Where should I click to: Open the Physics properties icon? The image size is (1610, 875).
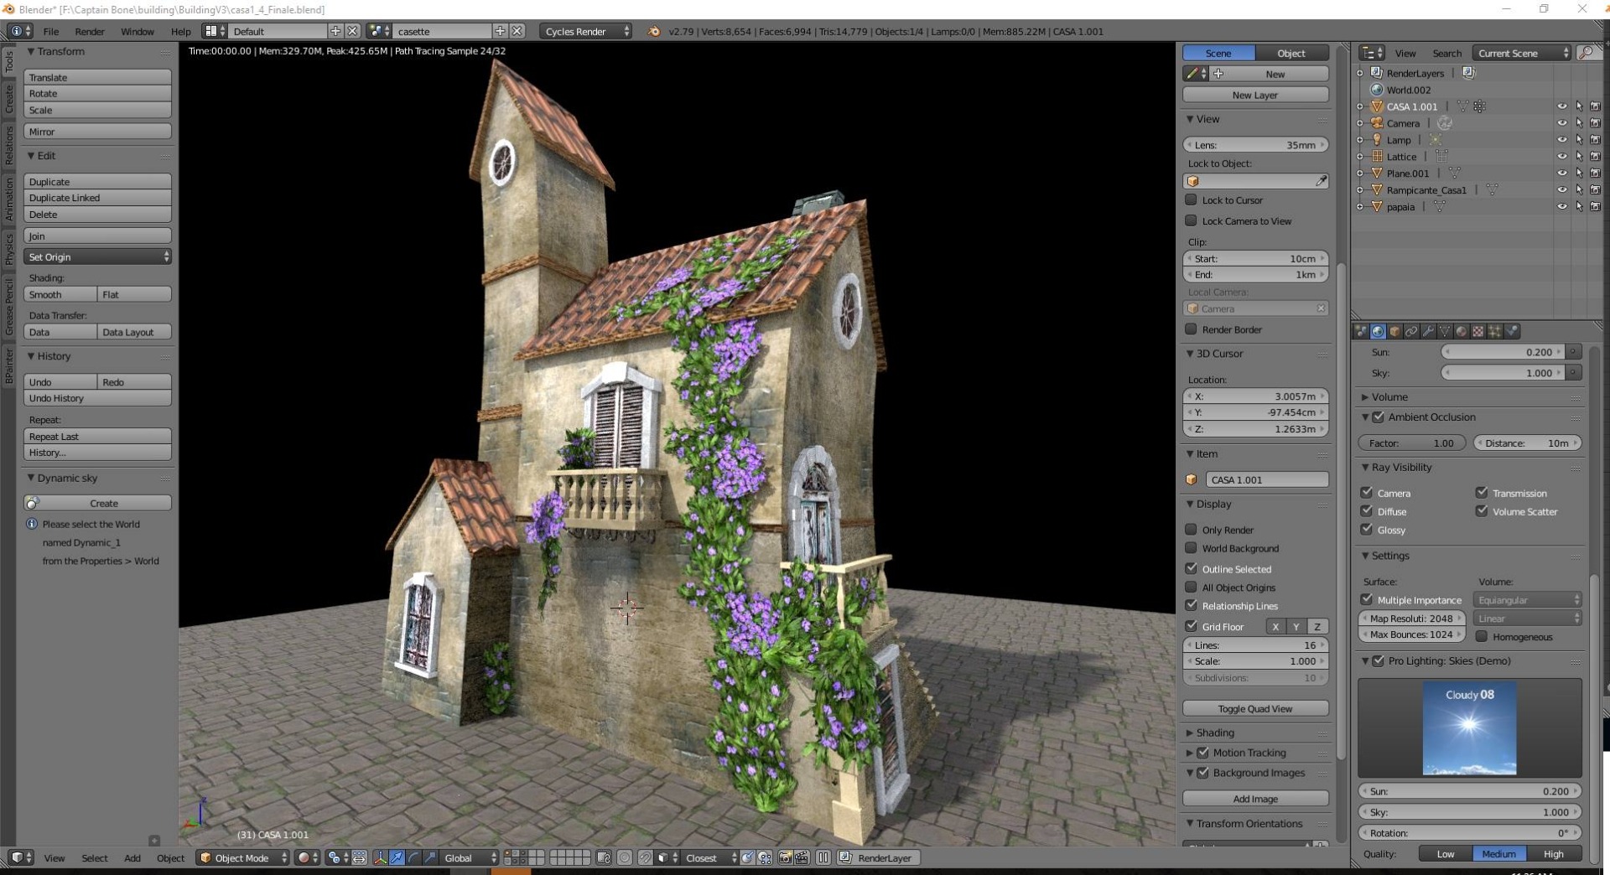pyautogui.click(x=1512, y=331)
